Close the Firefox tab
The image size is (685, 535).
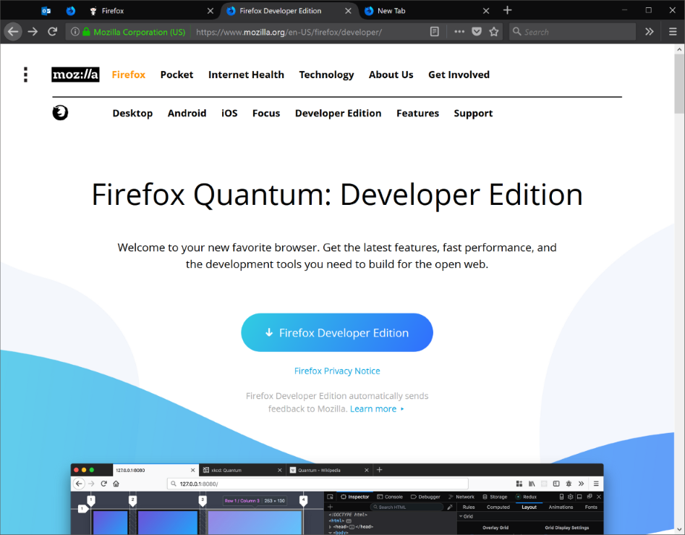210,11
